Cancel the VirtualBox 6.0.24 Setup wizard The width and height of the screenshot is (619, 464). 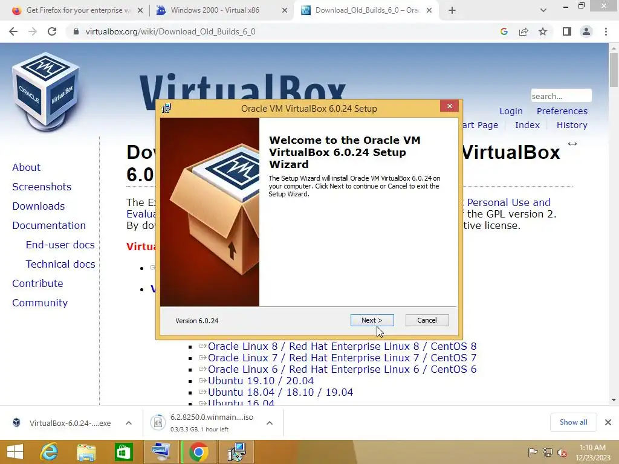click(427, 320)
